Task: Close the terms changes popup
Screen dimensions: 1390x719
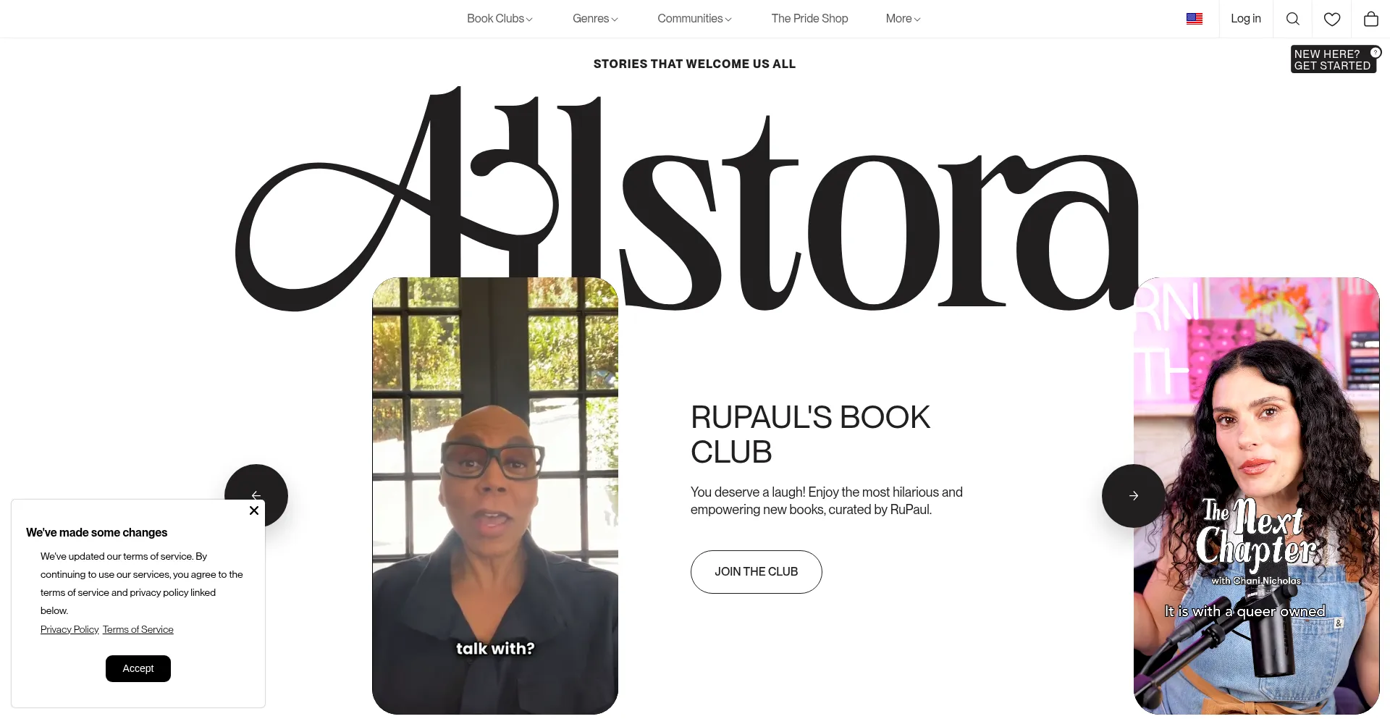Action: 254,510
